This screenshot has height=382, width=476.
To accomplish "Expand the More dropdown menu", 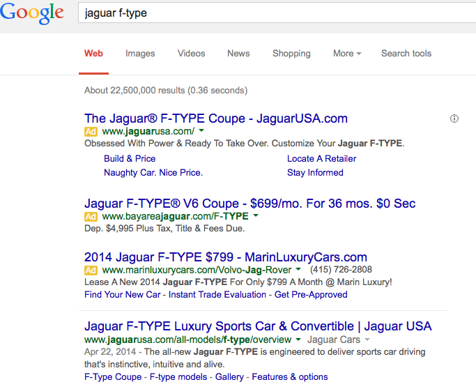I will [x=347, y=54].
